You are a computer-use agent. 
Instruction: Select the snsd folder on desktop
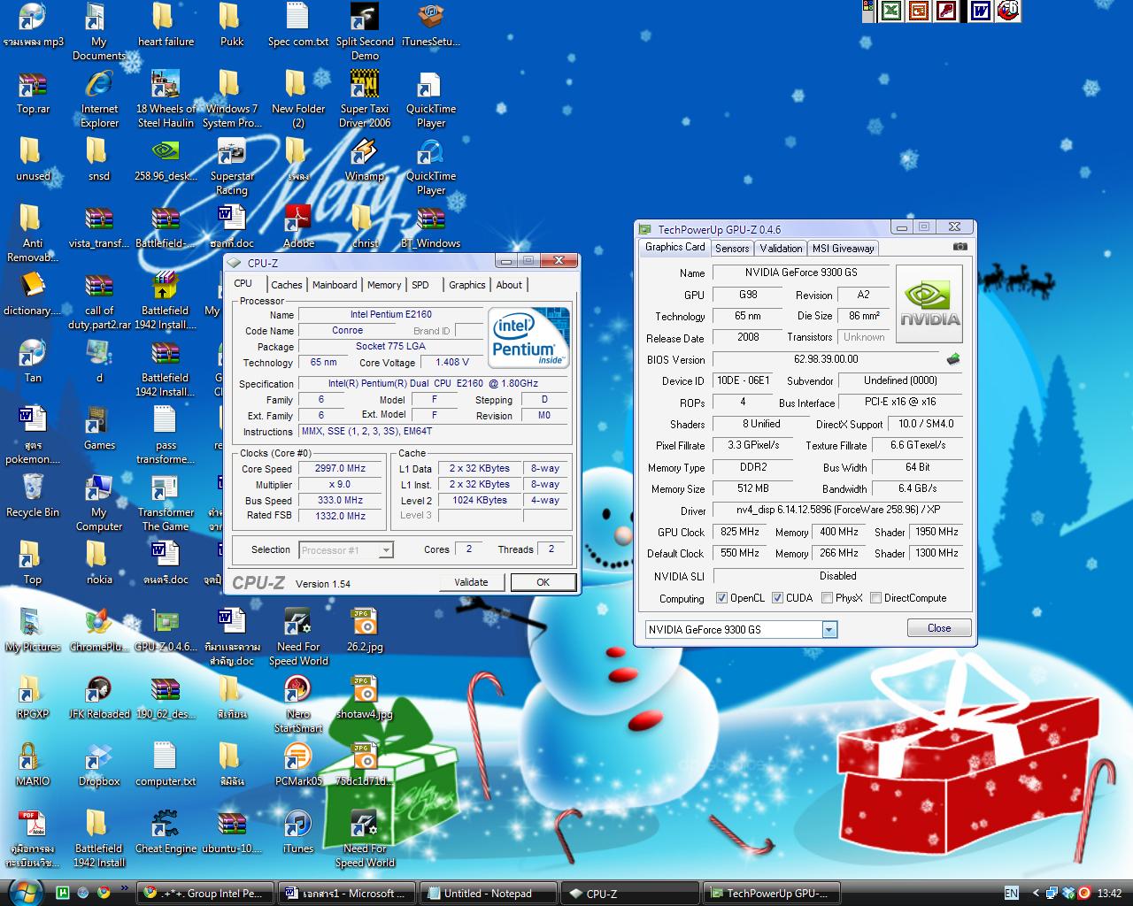tap(99, 159)
